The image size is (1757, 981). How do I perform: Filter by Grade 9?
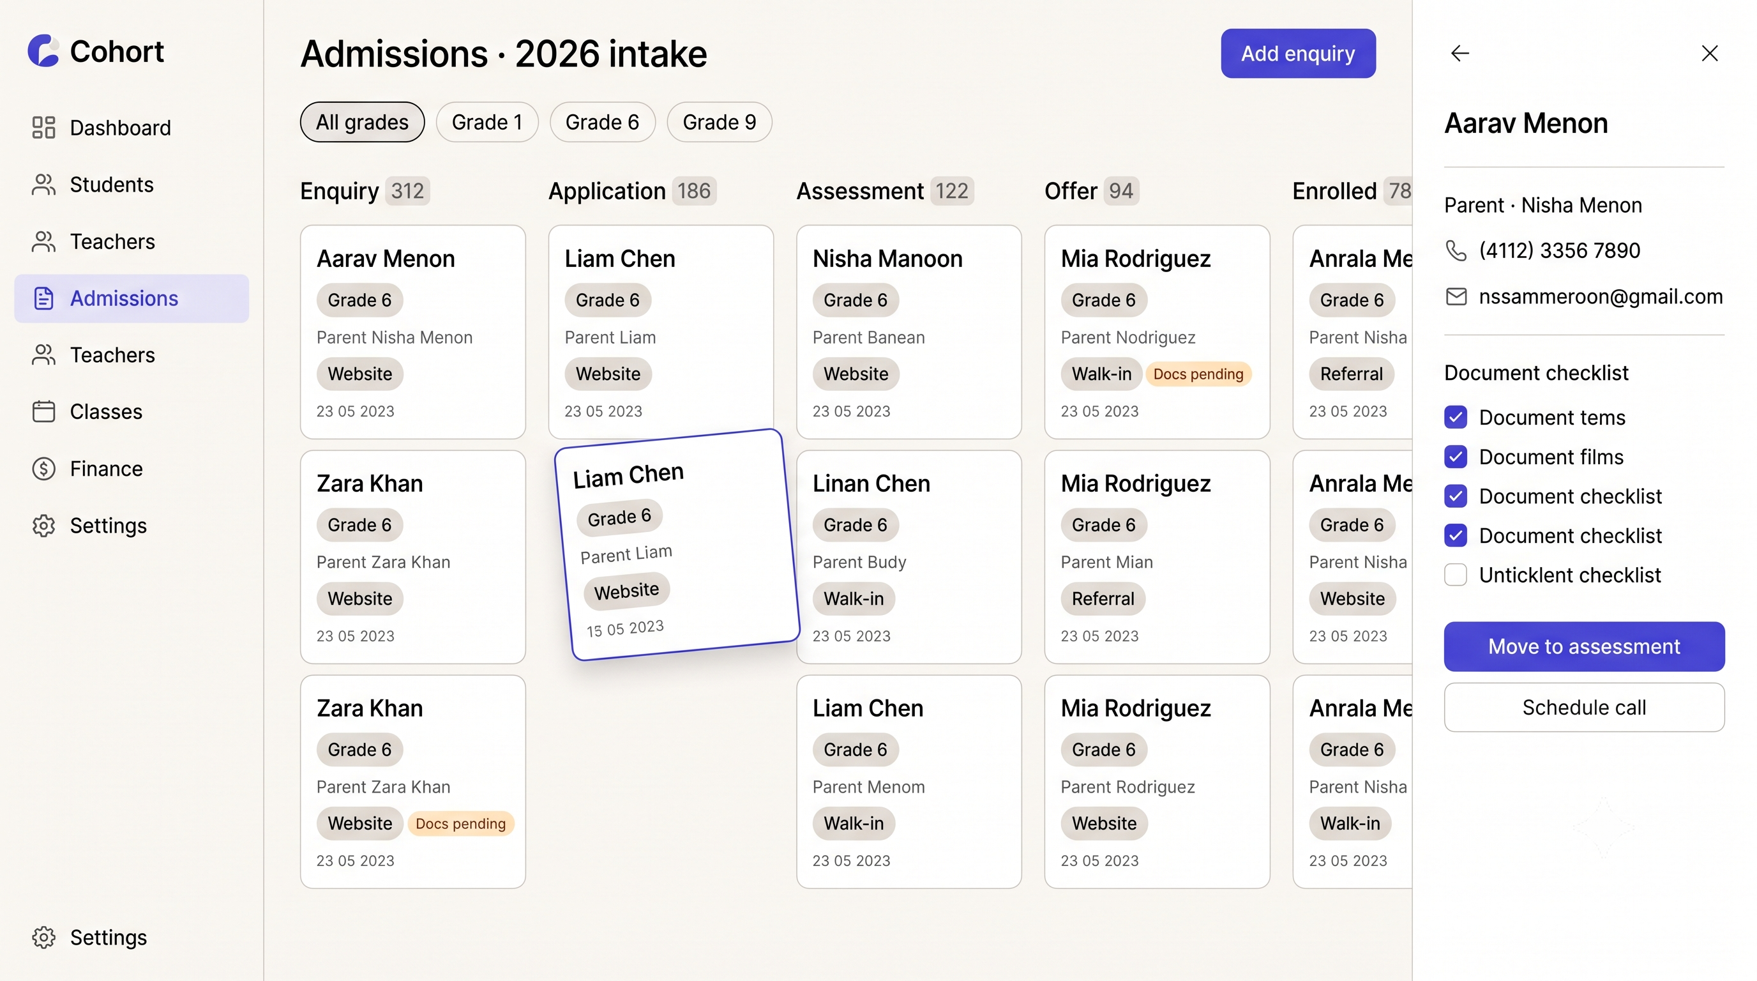720,122
